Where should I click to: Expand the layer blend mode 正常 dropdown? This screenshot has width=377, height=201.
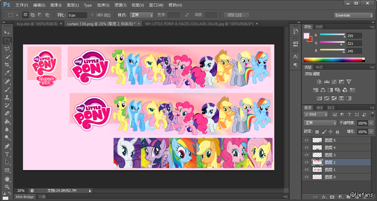tap(320, 123)
